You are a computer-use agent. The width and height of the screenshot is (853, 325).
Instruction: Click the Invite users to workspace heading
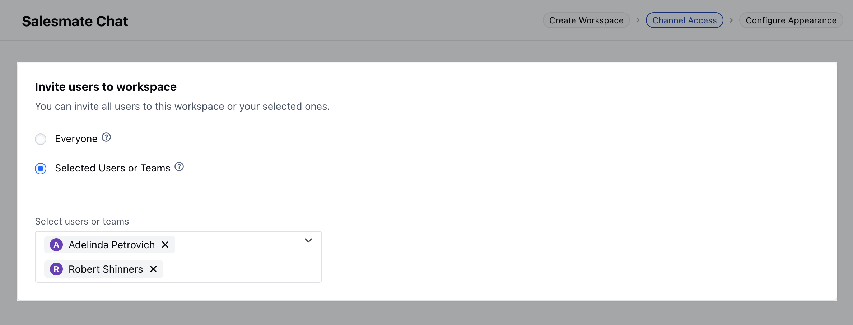point(106,87)
